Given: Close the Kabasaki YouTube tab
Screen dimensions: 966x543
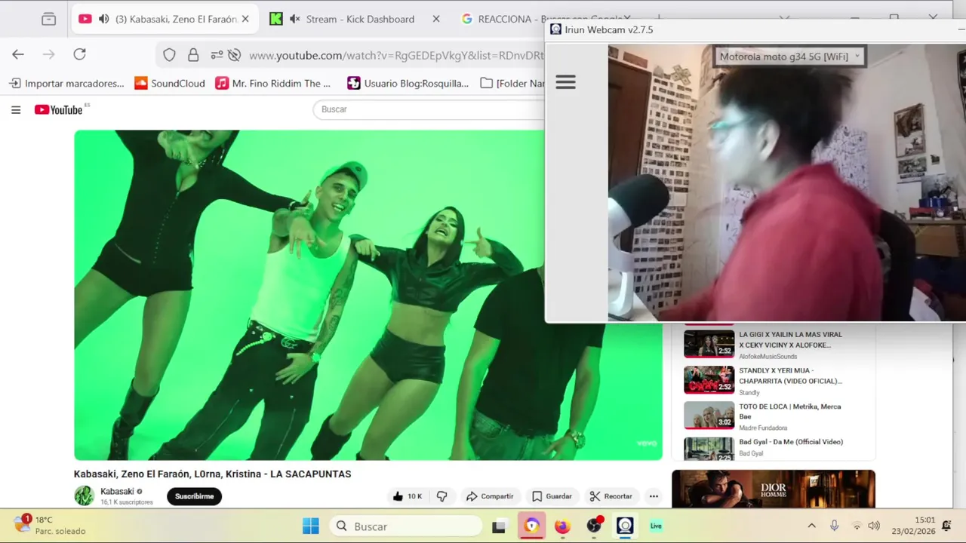Looking at the screenshot, I should tap(245, 19).
